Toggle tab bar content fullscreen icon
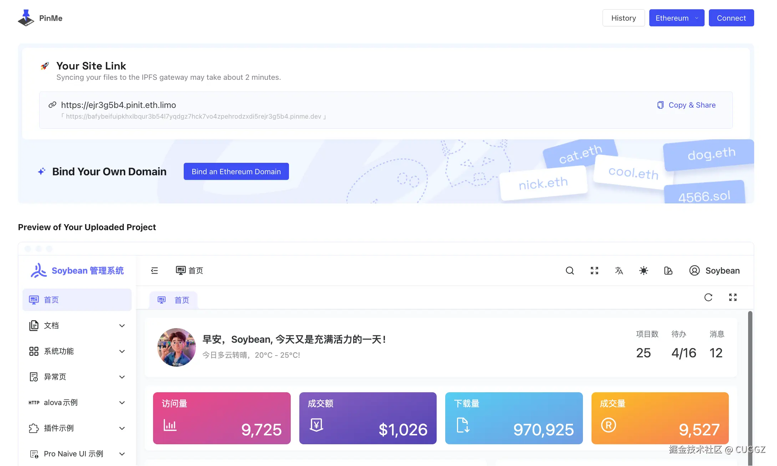Screen dimensions: 777x466 733,297
